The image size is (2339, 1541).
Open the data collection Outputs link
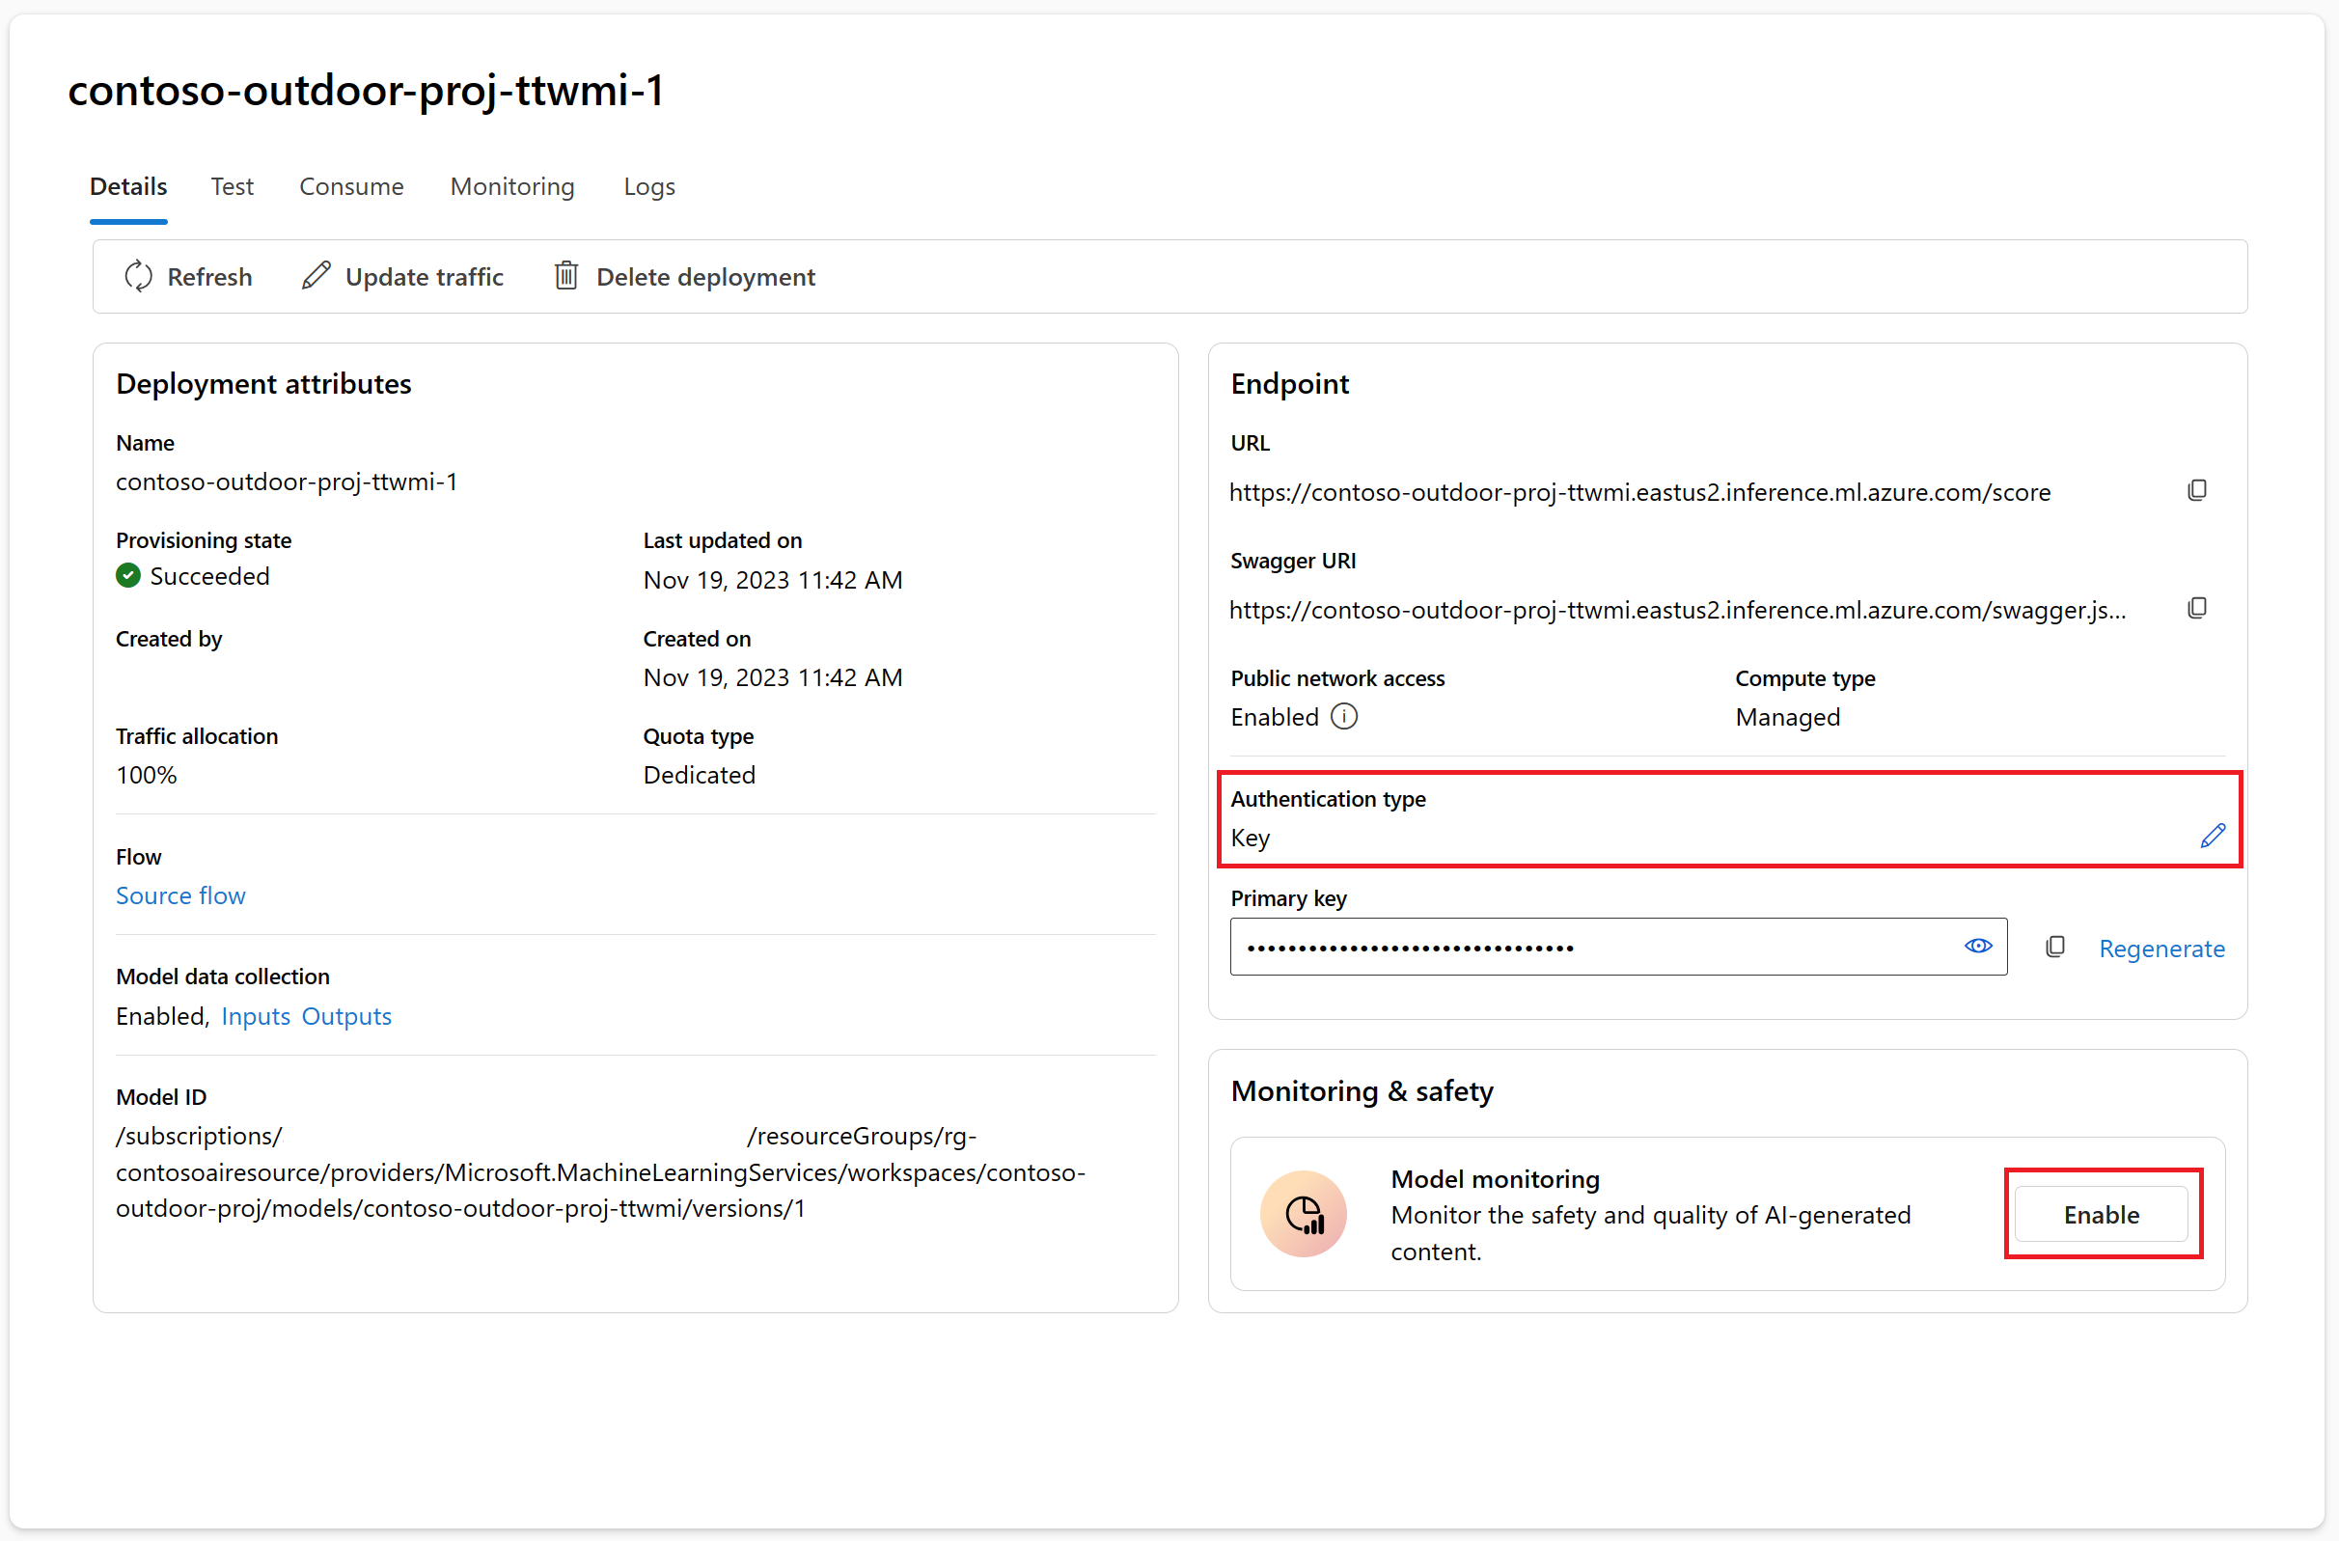[x=346, y=1016]
